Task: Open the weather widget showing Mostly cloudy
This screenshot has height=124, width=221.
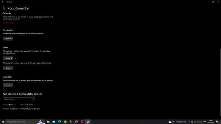Action: pos(177,122)
